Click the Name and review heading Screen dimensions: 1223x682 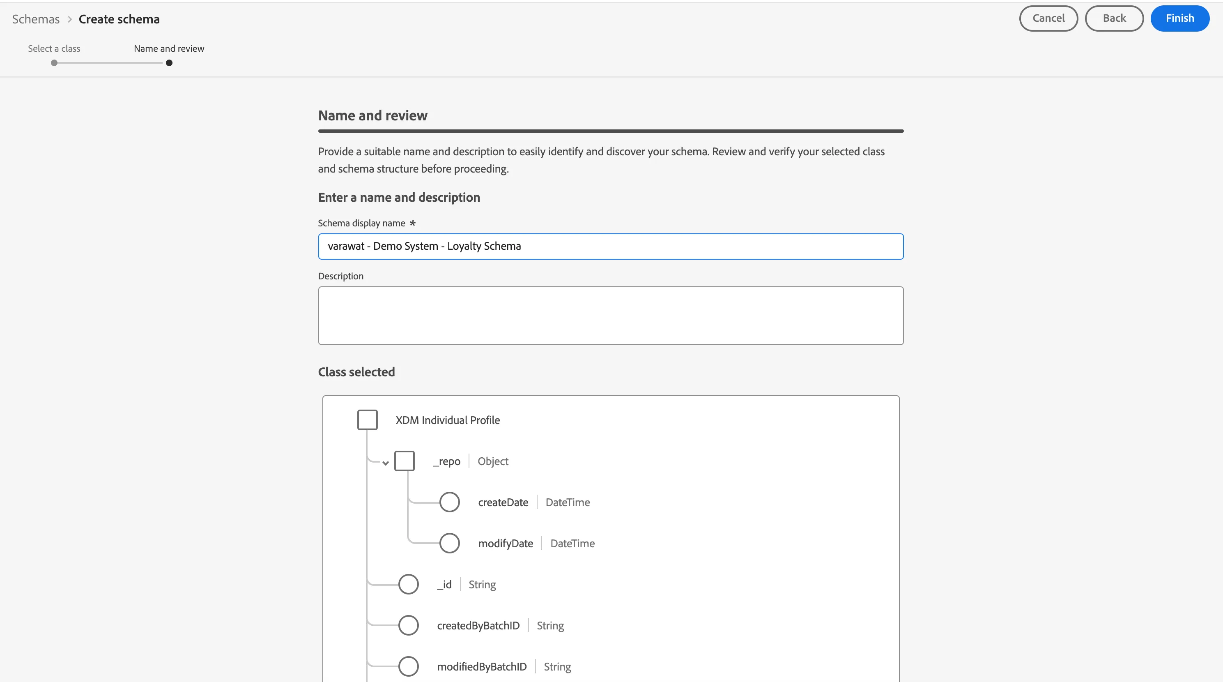coord(373,115)
